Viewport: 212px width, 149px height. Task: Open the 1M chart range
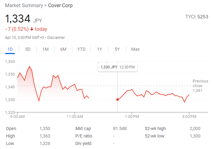tap(46, 49)
